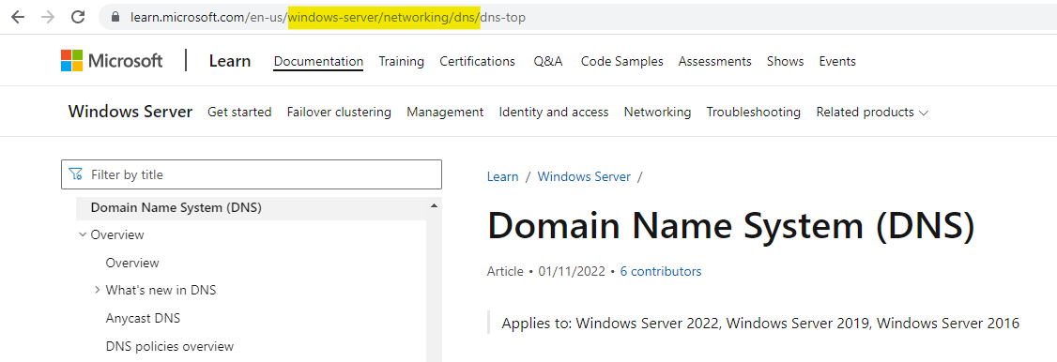This screenshot has width=1057, height=362.
Task: Go to Assessments
Action: (x=714, y=61)
